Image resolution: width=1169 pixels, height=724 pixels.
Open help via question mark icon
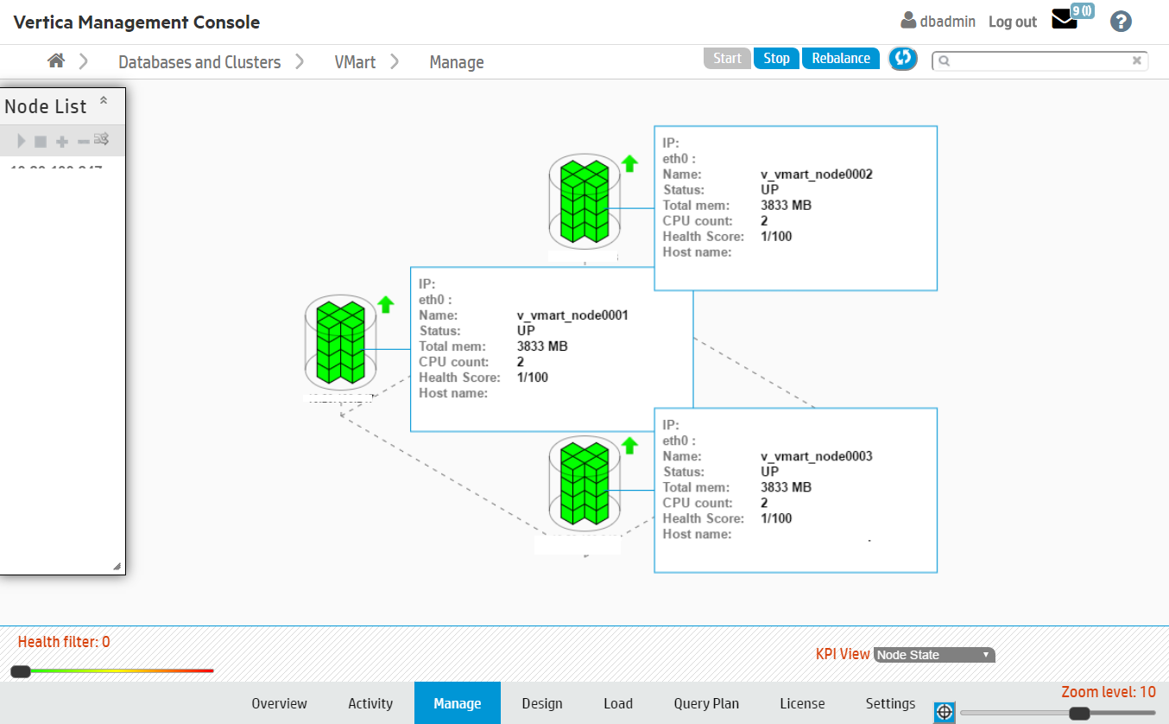(1121, 22)
